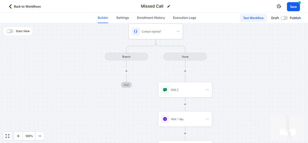Click the Draft label

point(275,18)
